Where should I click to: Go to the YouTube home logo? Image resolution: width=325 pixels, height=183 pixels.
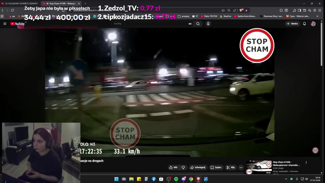point(18,24)
